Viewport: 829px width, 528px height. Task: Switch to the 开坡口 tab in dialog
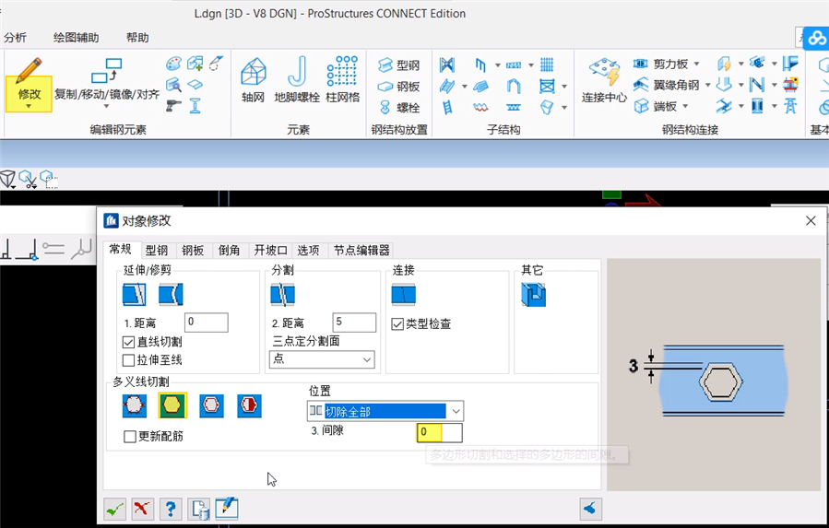[270, 250]
